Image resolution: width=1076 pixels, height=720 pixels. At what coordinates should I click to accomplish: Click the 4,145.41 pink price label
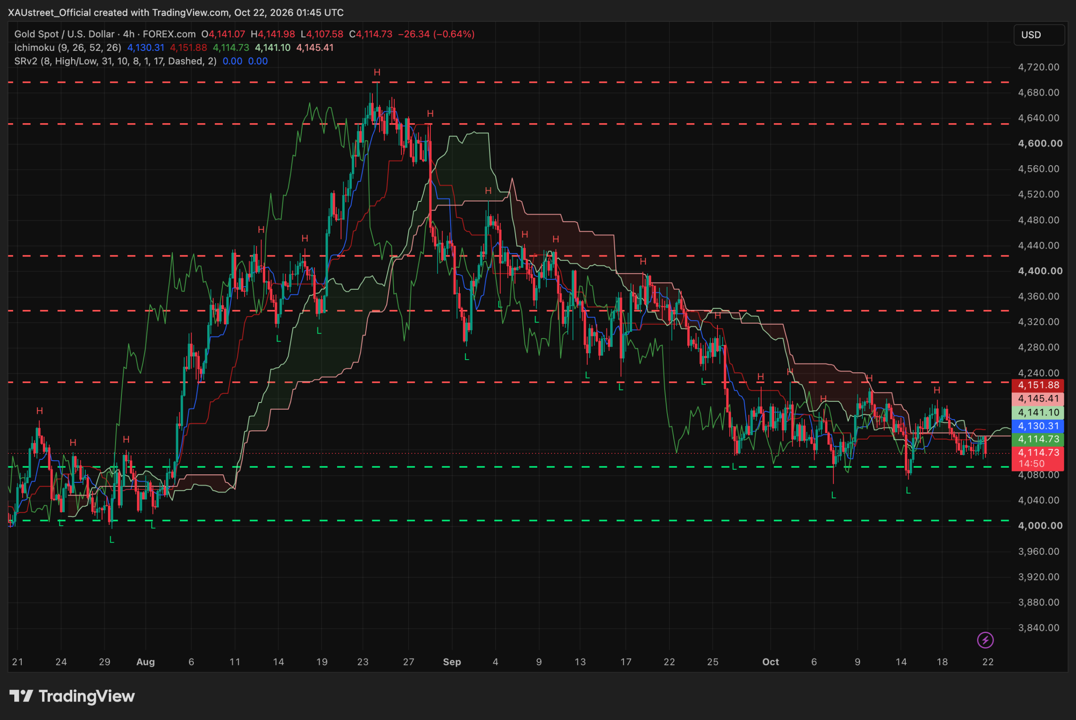click(x=1038, y=399)
